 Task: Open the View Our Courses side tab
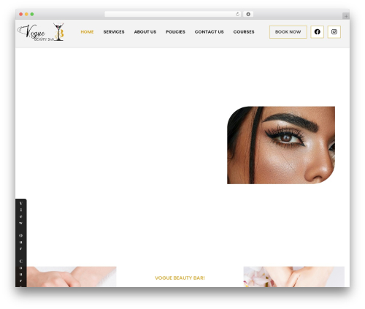point(21,243)
